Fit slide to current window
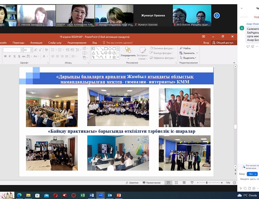The height and width of the screenshot is (199, 259). pyautogui.click(x=234, y=183)
